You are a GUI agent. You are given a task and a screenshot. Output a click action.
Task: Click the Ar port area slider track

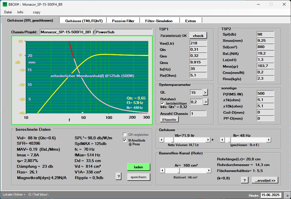pos(193,171)
